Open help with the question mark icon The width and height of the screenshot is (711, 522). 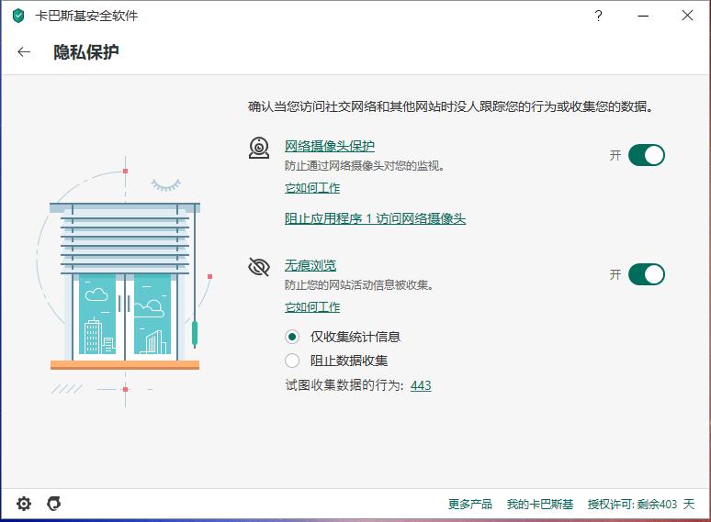click(x=599, y=16)
